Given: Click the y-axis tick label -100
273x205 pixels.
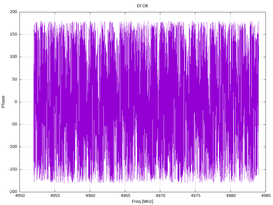Looking at the screenshot, I should pyautogui.click(x=13, y=147).
